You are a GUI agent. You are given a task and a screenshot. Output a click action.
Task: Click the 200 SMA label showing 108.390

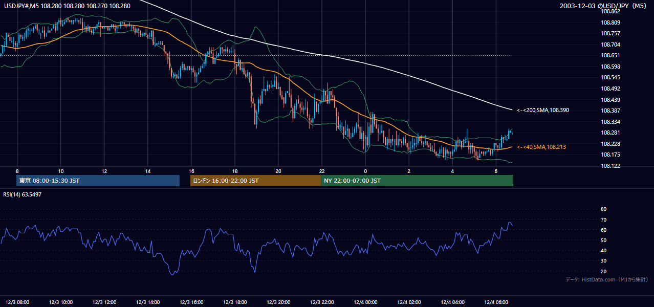tap(543, 110)
